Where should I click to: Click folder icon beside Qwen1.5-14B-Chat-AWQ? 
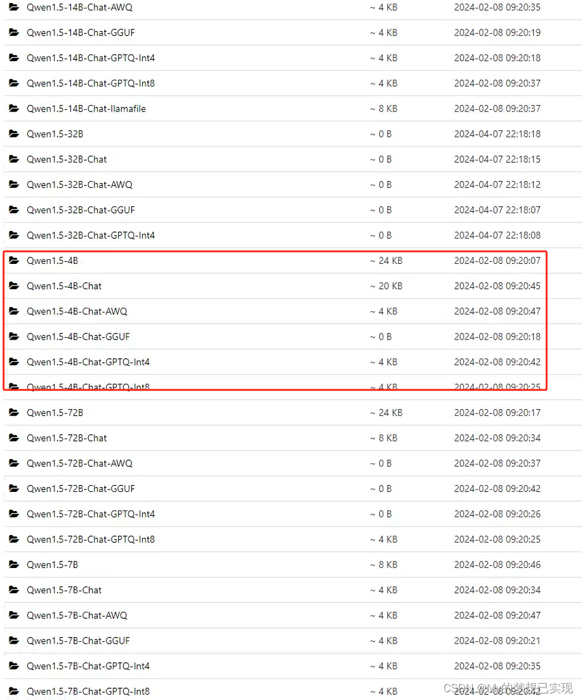pyautogui.click(x=14, y=7)
